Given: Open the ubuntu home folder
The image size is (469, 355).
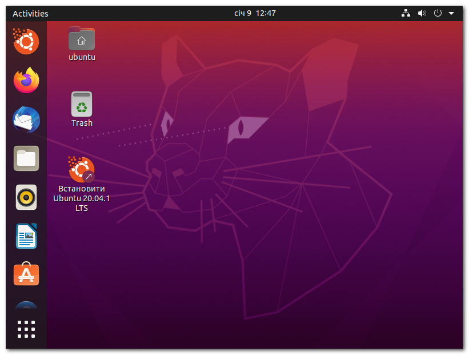Looking at the screenshot, I should (82, 39).
